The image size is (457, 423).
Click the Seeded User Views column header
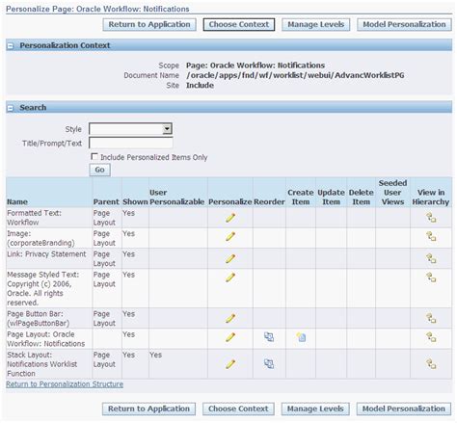tap(392, 192)
